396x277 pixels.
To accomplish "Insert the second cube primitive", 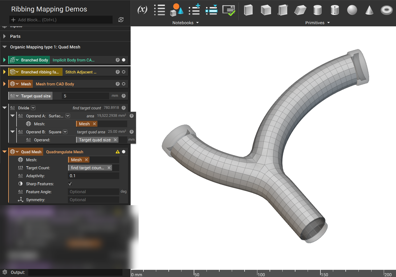I will click(266, 10).
